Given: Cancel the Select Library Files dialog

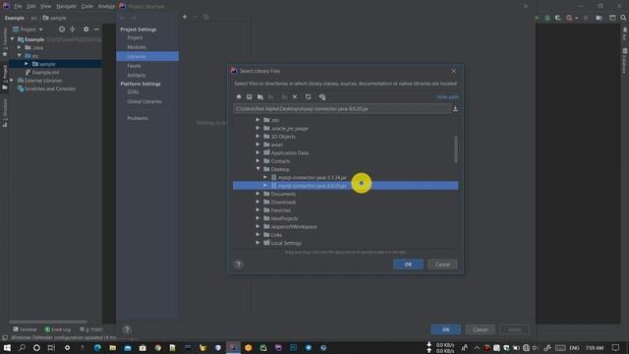Looking at the screenshot, I should (x=442, y=265).
